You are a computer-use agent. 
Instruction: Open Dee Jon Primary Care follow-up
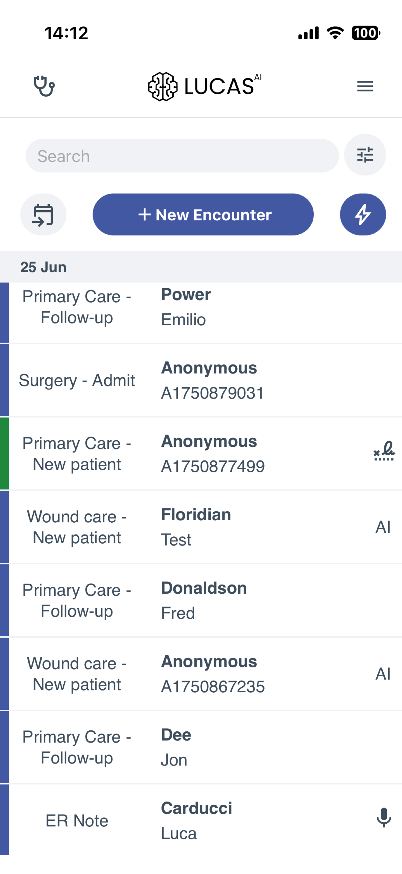tap(203, 748)
